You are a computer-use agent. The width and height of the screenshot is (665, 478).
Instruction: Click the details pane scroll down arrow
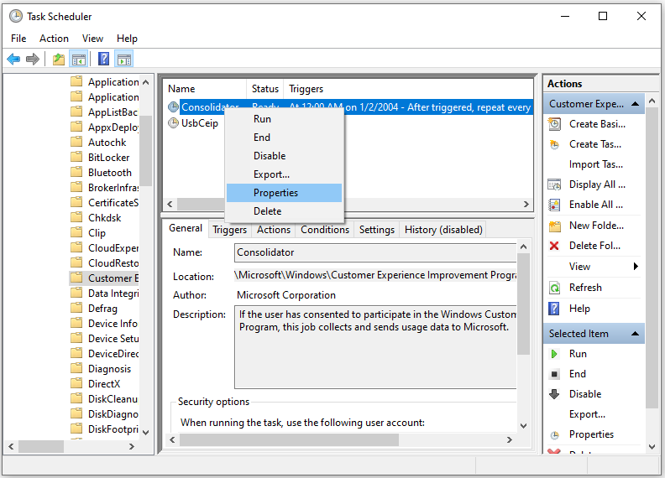click(x=523, y=426)
